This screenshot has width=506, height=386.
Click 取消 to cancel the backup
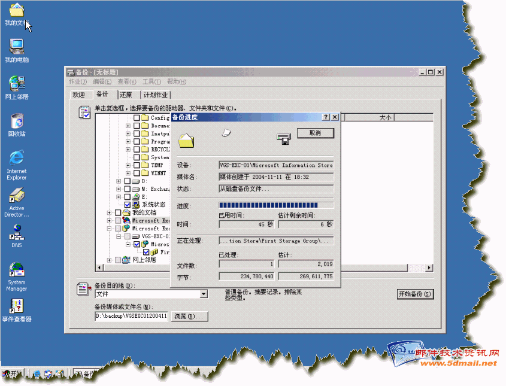click(x=315, y=133)
